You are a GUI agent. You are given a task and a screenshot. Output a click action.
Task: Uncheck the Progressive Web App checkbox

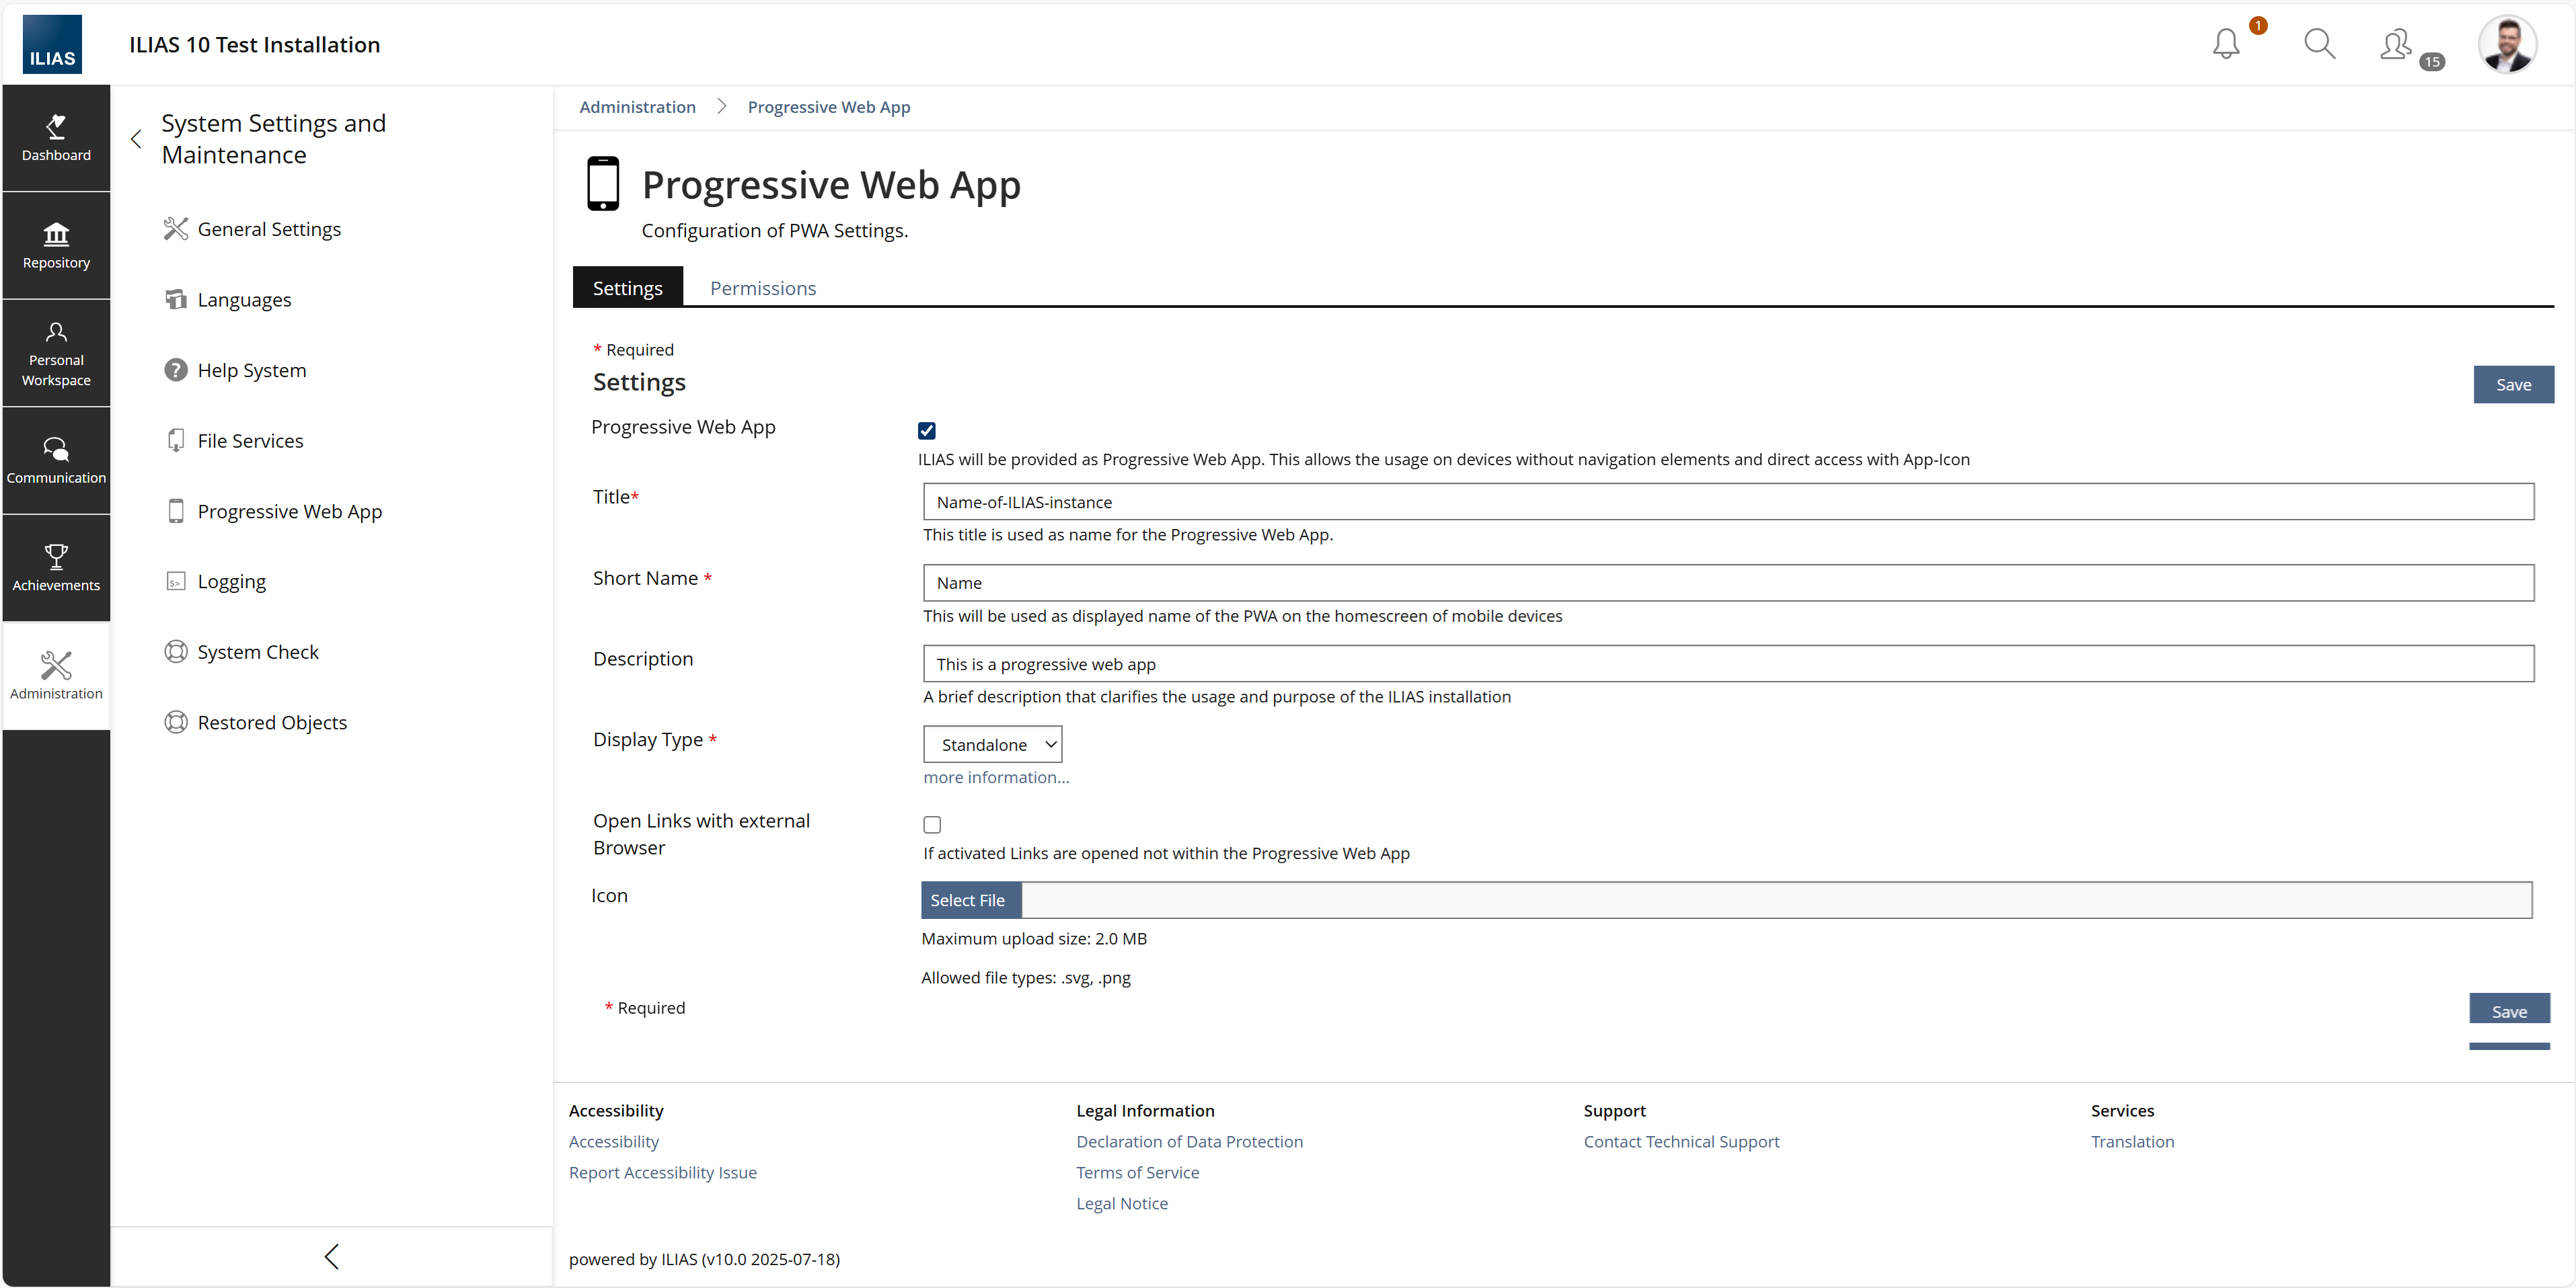coord(927,431)
